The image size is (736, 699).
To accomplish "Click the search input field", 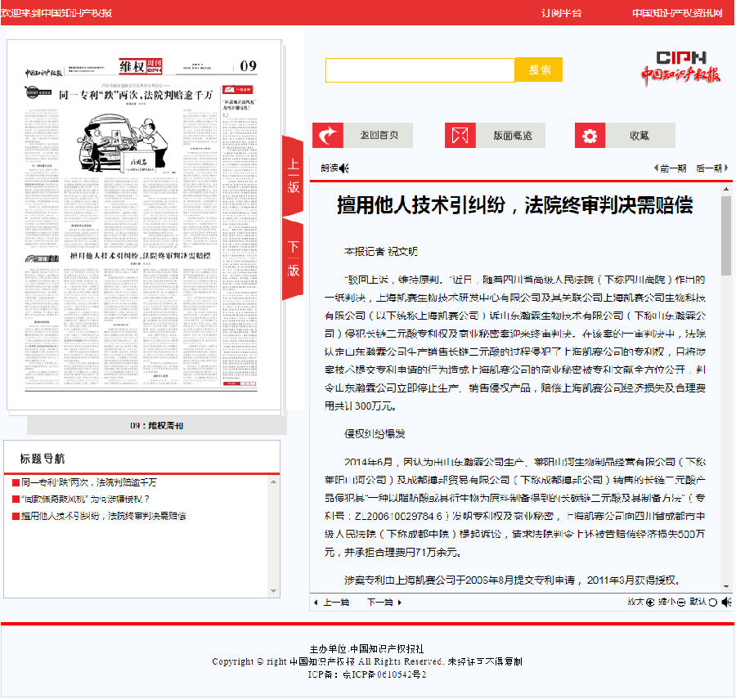I will (420, 70).
